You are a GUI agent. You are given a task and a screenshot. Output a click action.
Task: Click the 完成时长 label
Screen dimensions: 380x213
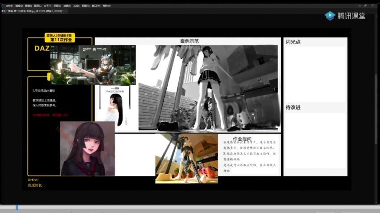[x=36, y=185]
